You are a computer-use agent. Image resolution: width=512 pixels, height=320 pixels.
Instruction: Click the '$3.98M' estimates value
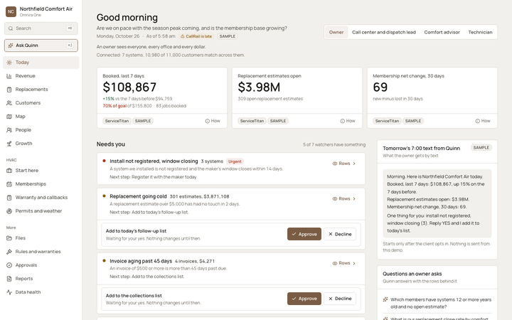coord(259,87)
